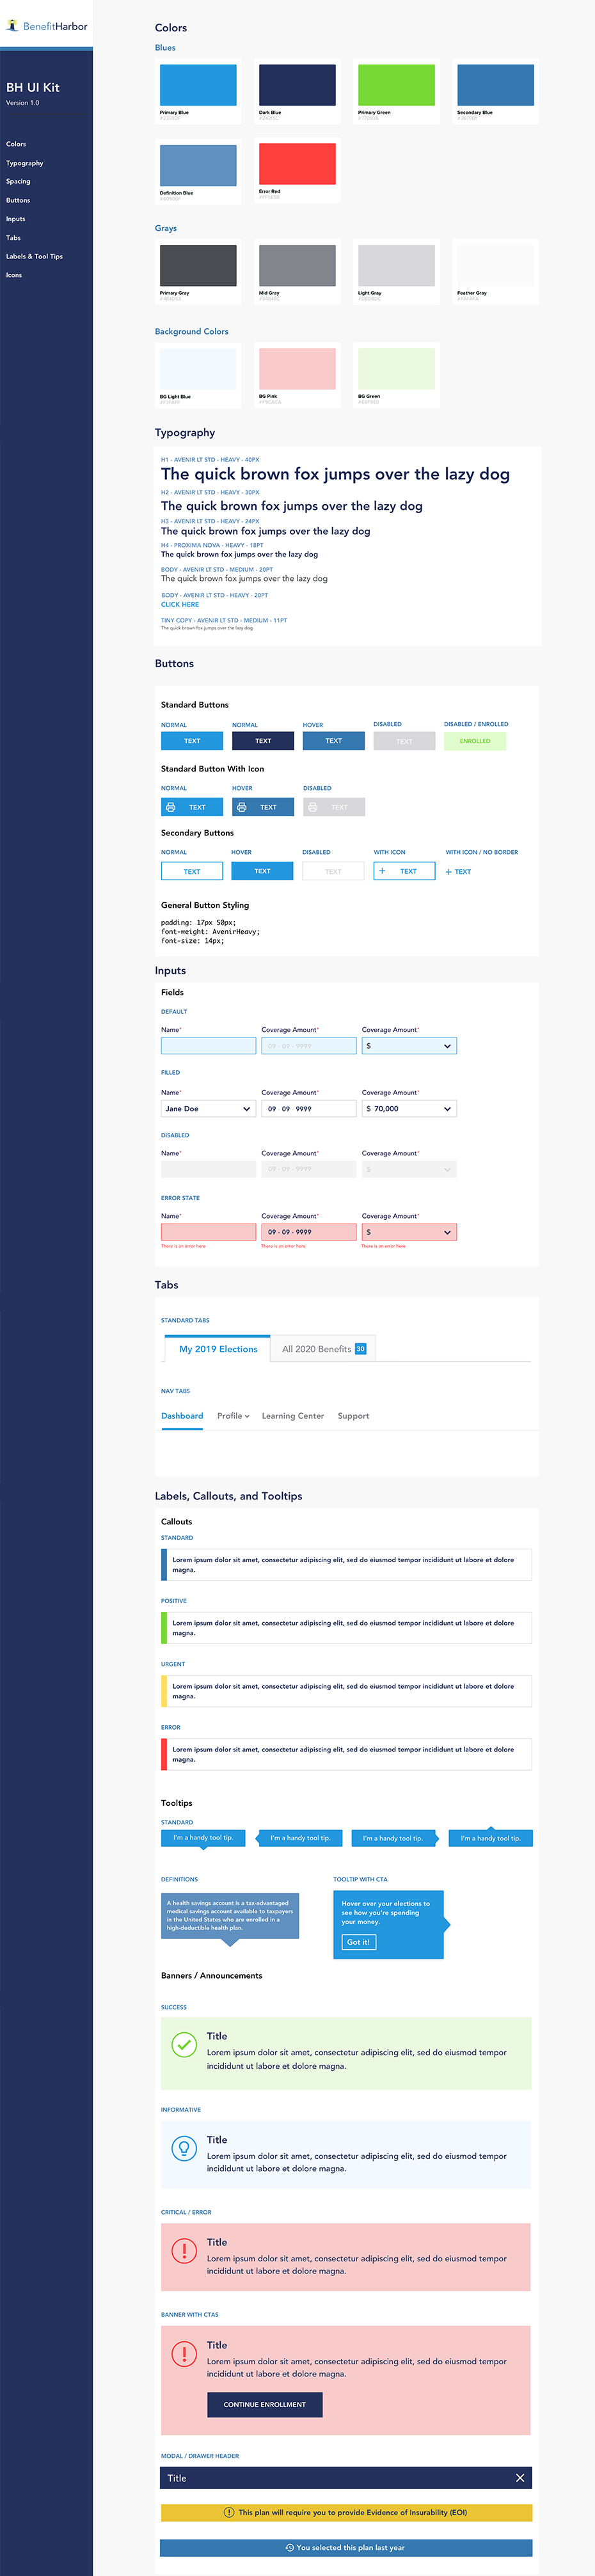
Task: Go to Buttons in the sidebar
Action: (18, 200)
